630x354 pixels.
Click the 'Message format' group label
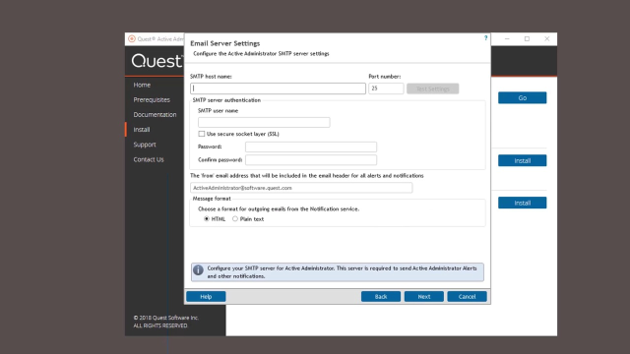pyautogui.click(x=212, y=199)
